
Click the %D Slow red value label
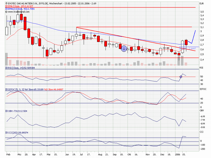click(x=54, y=89)
